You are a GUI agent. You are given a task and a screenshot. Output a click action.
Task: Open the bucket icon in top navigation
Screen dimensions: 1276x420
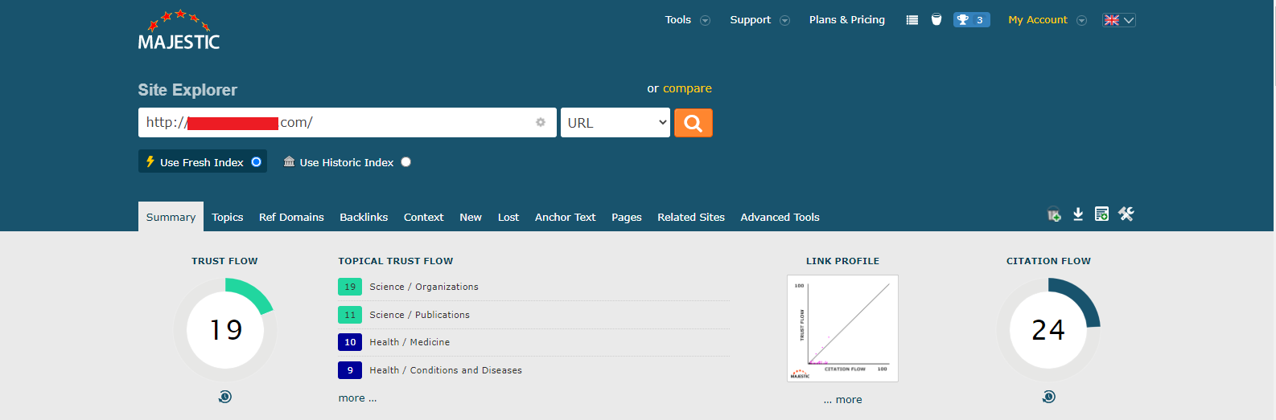click(936, 20)
